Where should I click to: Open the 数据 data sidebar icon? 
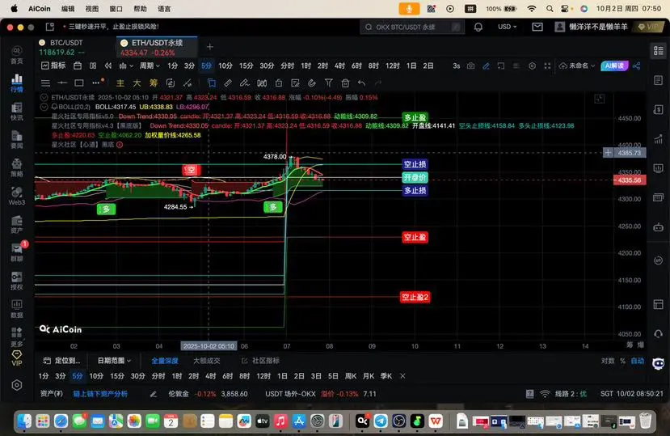click(x=17, y=309)
